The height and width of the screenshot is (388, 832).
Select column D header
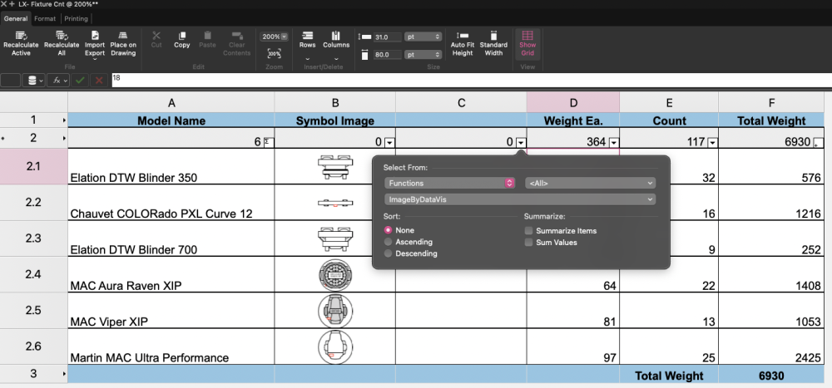573,103
